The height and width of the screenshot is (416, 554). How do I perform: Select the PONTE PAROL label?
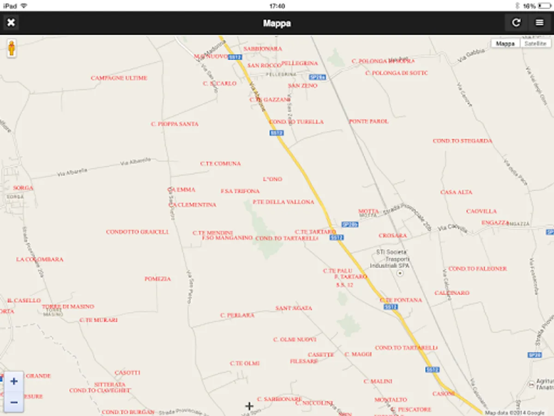368,122
